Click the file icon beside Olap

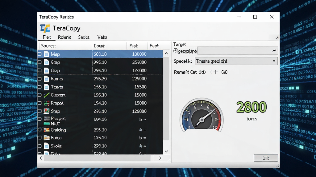pyautogui.click(x=46, y=70)
